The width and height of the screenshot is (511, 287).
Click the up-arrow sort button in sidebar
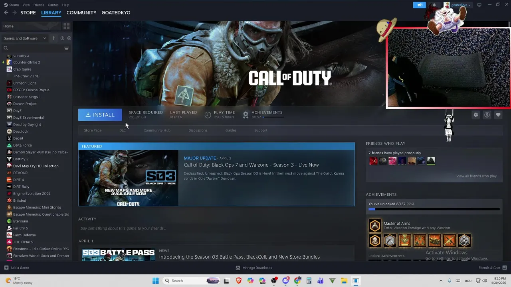point(53,38)
